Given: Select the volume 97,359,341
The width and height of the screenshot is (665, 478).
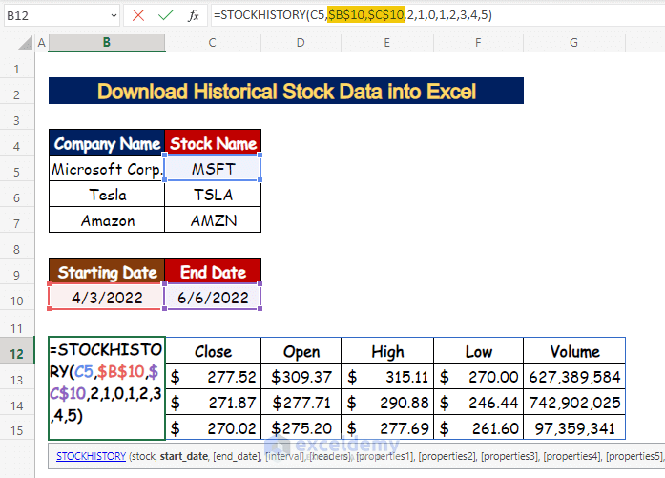Looking at the screenshot, I should click(574, 427).
